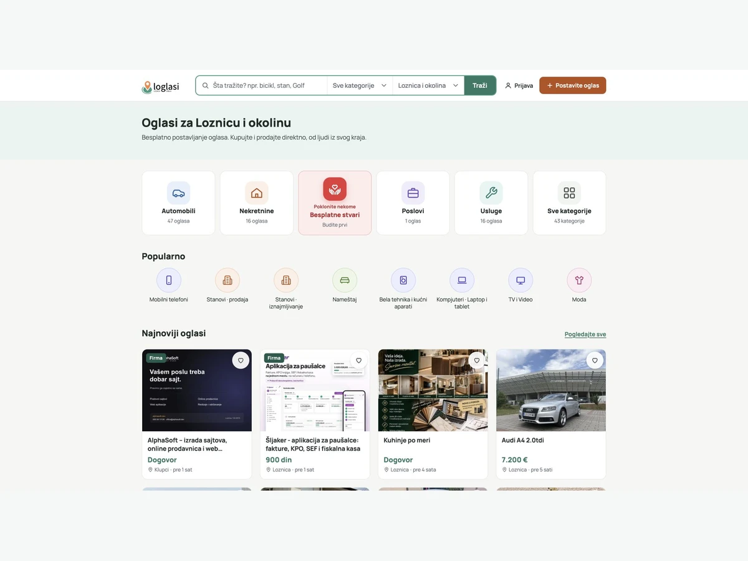
Task: Select the TV i Video icon
Action: 520,280
